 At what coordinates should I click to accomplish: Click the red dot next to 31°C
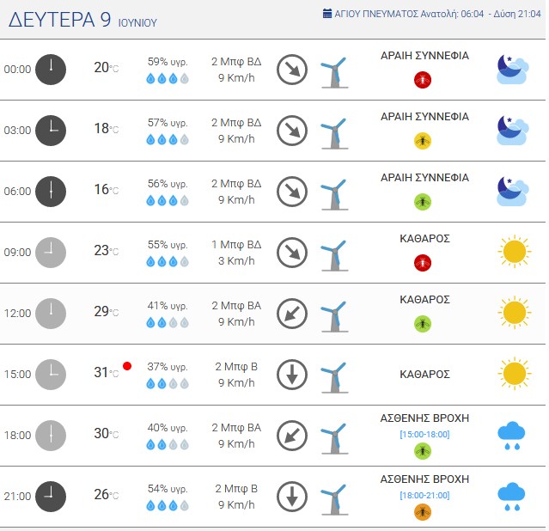[127, 366]
